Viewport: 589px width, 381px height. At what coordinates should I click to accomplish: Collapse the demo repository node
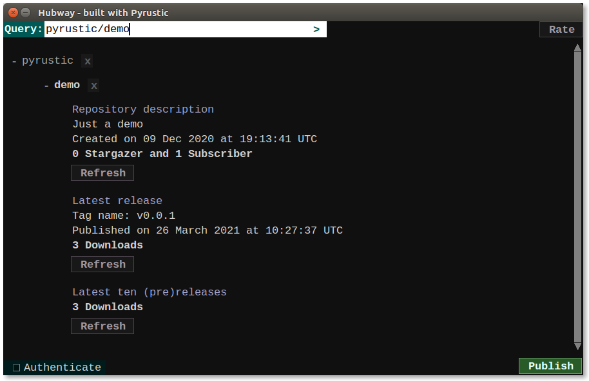pos(46,86)
